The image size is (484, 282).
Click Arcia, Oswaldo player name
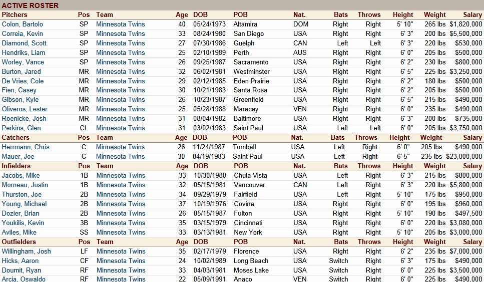[x=24, y=279]
